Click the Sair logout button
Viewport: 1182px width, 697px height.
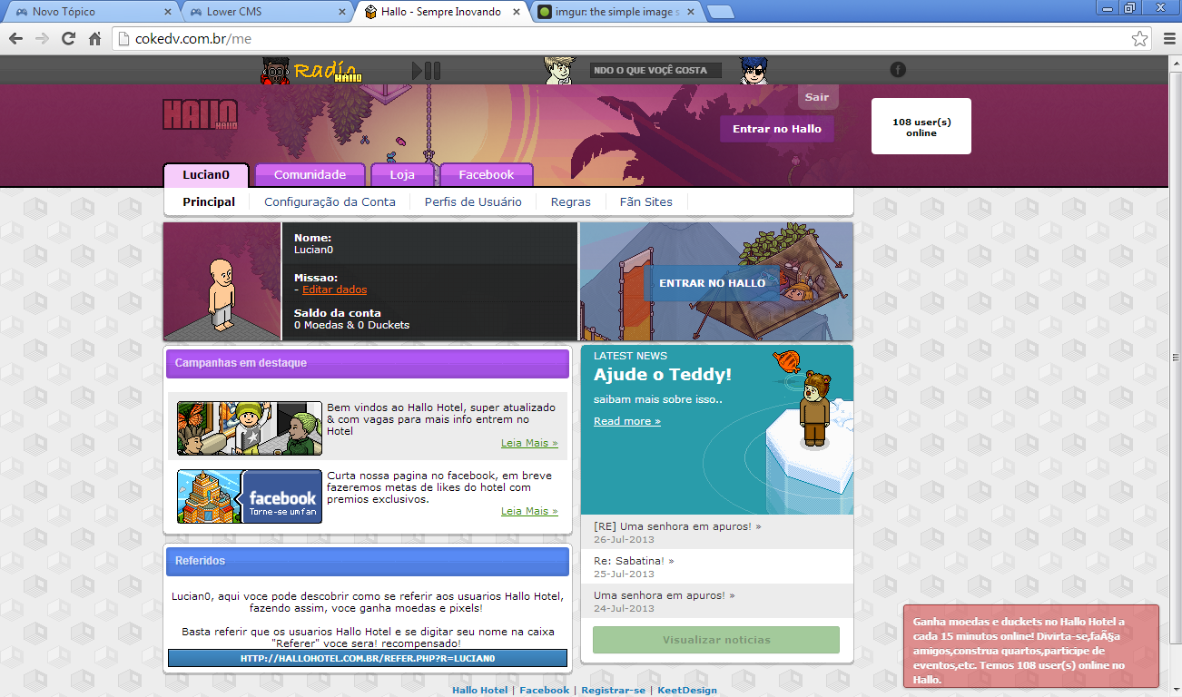tap(818, 96)
